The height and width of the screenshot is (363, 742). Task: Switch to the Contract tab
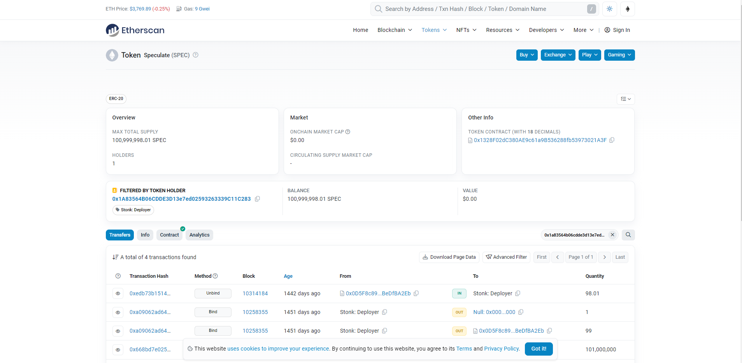[x=169, y=235]
